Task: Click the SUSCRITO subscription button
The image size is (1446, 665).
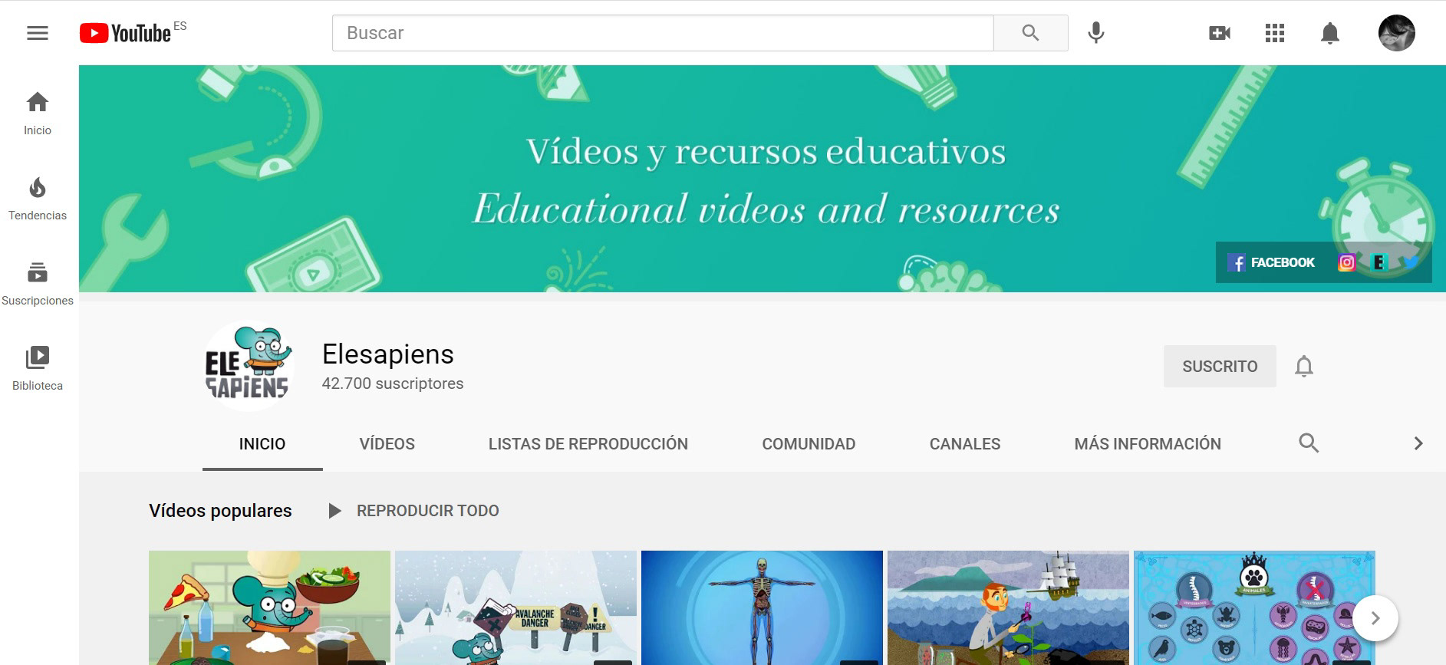Action: [1220, 366]
